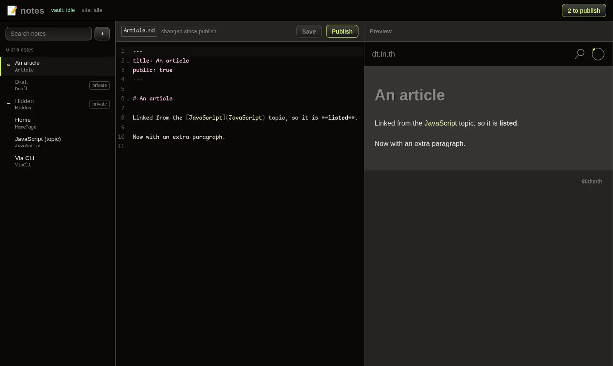The height and width of the screenshot is (366, 613).
Task: Click the "An article" heading in preview
Action: 410,95
